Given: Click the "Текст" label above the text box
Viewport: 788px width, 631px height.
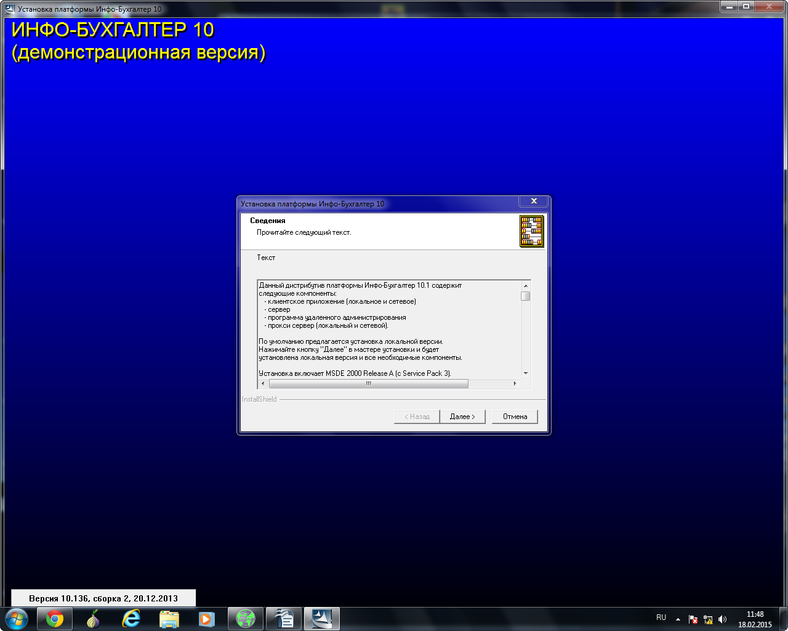Looking at the screenshot, I should tap(266, 258).
